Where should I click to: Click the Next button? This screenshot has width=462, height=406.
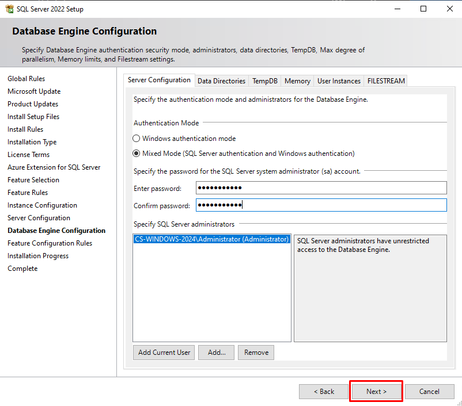[x=376, y=392]
